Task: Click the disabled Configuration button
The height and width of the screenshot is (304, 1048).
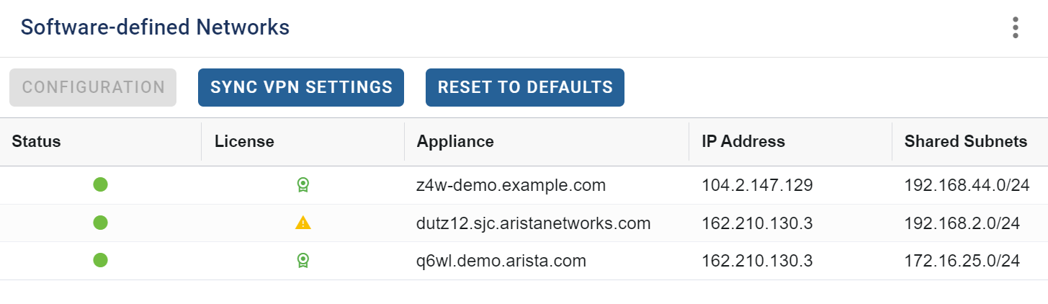Action: pyautogui.click(x=93, y=87)
